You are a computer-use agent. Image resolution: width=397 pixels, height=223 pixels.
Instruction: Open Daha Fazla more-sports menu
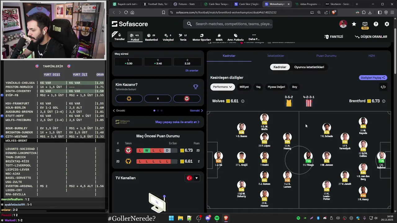[x=254, y=37]
